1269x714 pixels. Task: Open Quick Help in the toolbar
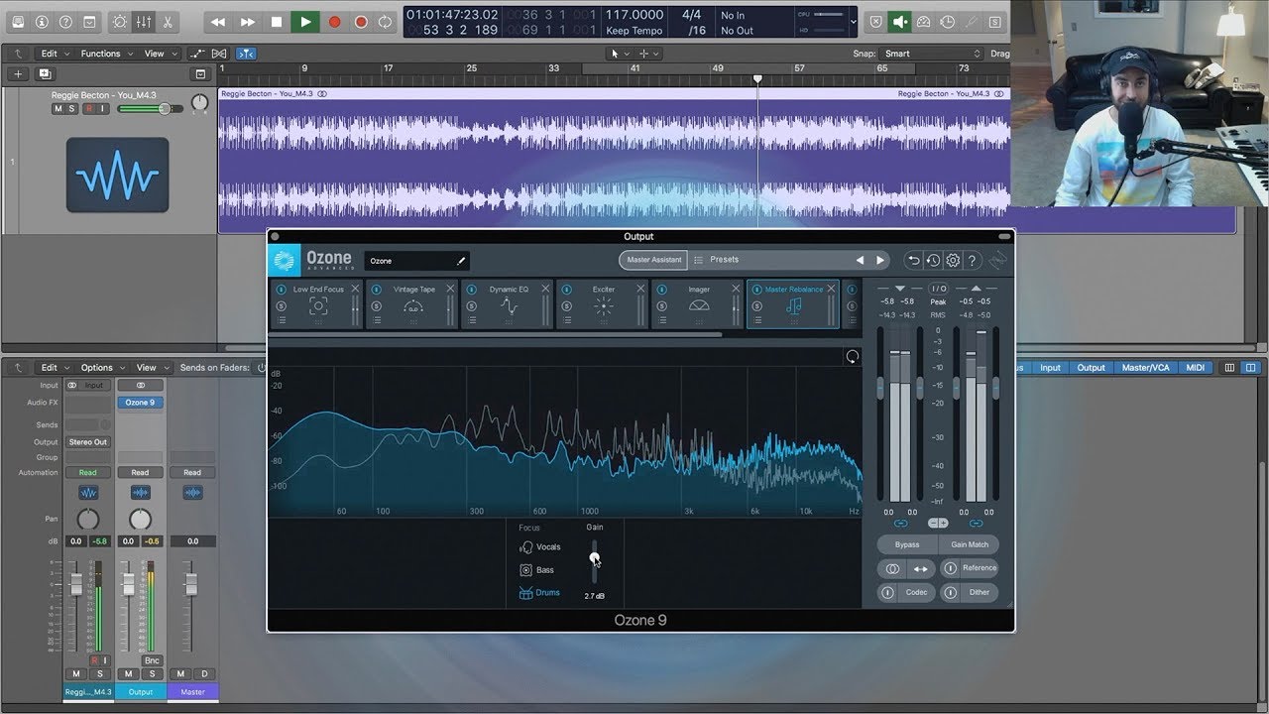[65, 21]
